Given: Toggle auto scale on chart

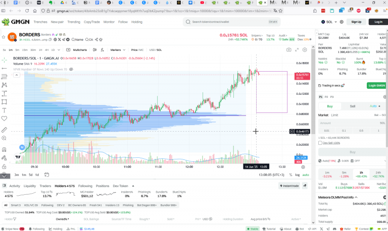Looking at the screenshot, I should pos(306,175).
